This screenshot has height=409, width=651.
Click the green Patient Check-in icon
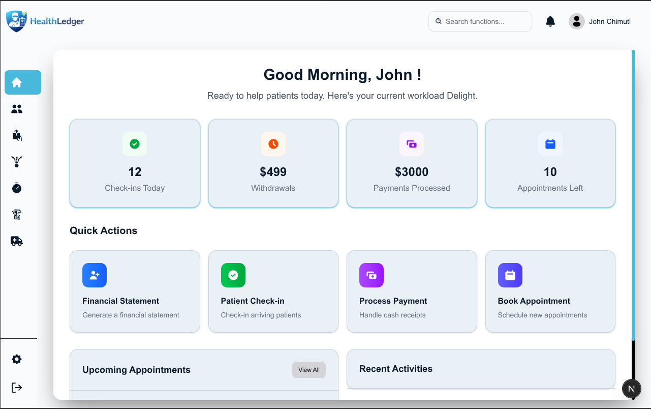click(x=233, y=275)
